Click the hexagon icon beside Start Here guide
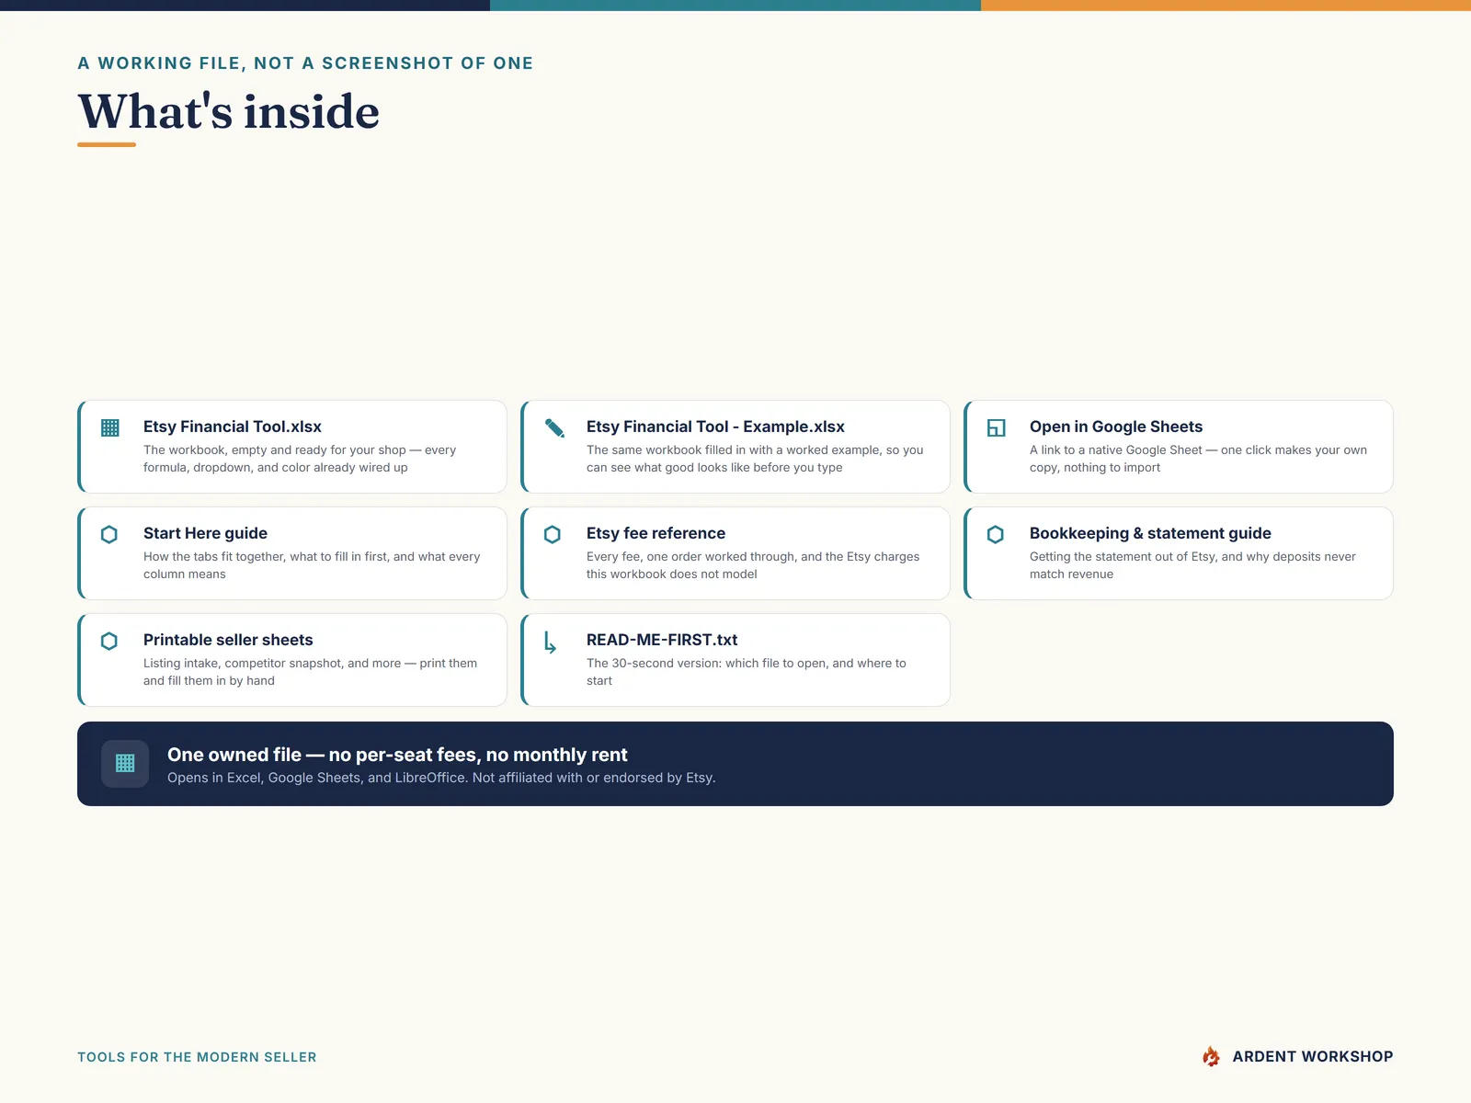This screenshot has height=1103, width=1471. click(109, 534)
